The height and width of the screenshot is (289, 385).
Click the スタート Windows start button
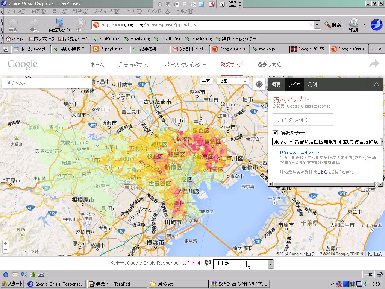point(12,284)
